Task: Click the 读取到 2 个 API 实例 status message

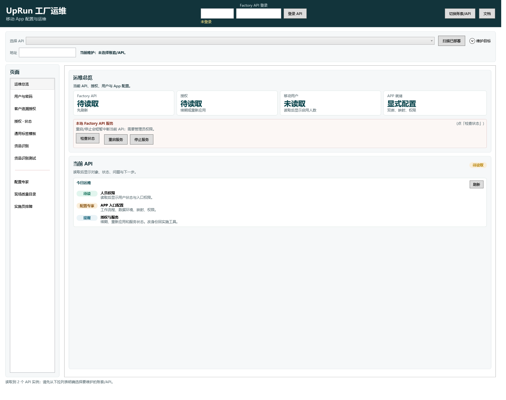Action: [60, 382]
